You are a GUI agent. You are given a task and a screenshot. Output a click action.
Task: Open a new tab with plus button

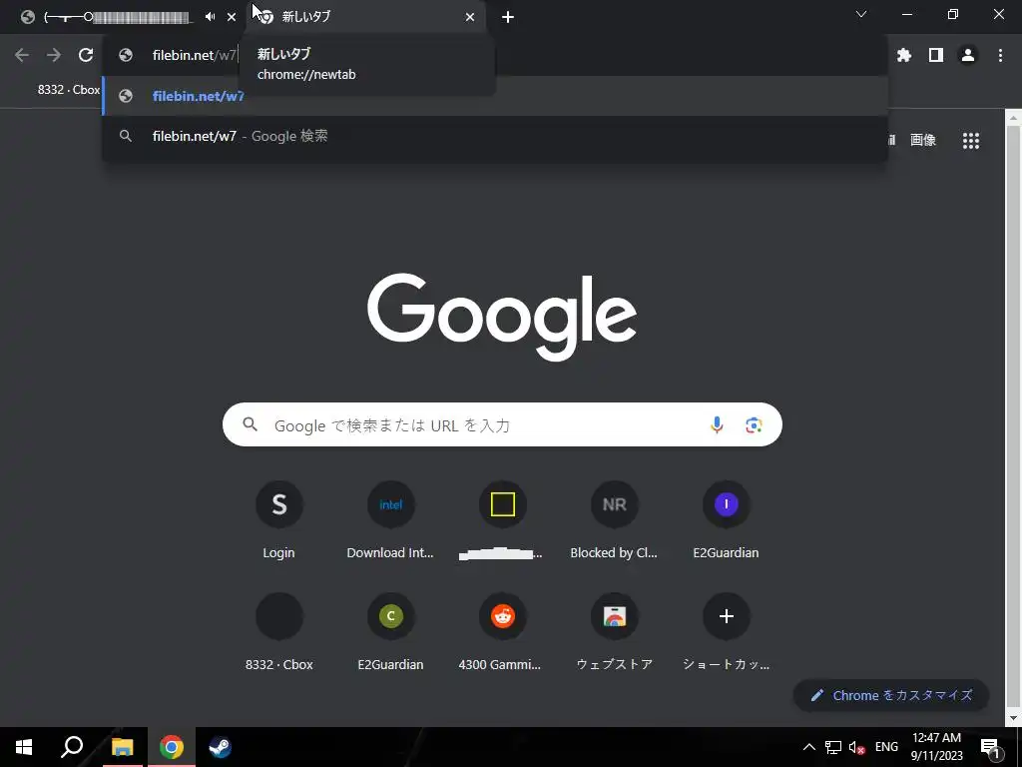(508, 17)
